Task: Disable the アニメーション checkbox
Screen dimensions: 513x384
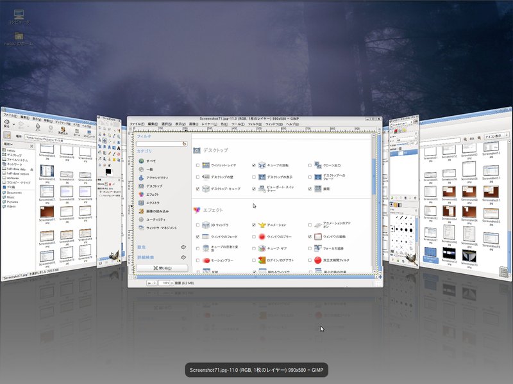Action: pyautogui.click(x=253, y=225)
